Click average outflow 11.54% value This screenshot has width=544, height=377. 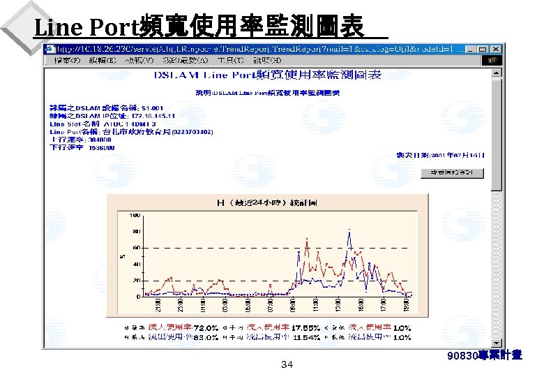click(x=306, y=337)
